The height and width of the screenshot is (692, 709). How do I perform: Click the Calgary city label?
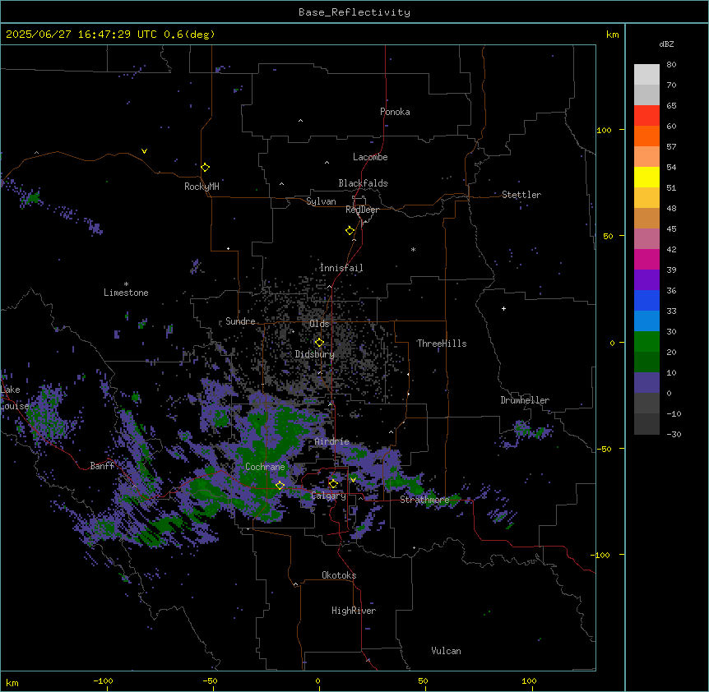coord(328,496)
